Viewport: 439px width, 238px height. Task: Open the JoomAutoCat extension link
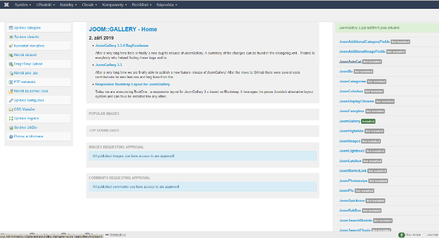click(x=350, y=62)
